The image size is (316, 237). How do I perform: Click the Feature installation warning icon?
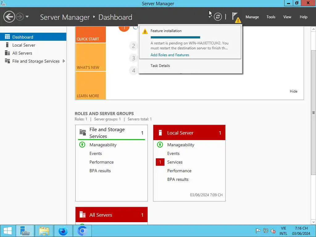tap(145, 32)
